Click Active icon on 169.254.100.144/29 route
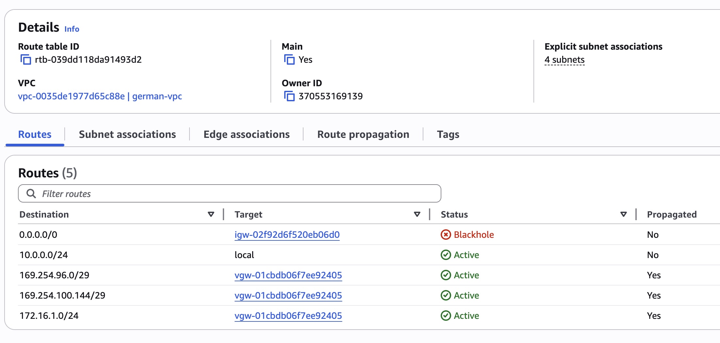Image resolution: width=720 pixels, height=343 pixels. pyautogui.click(x=446, y=295)
